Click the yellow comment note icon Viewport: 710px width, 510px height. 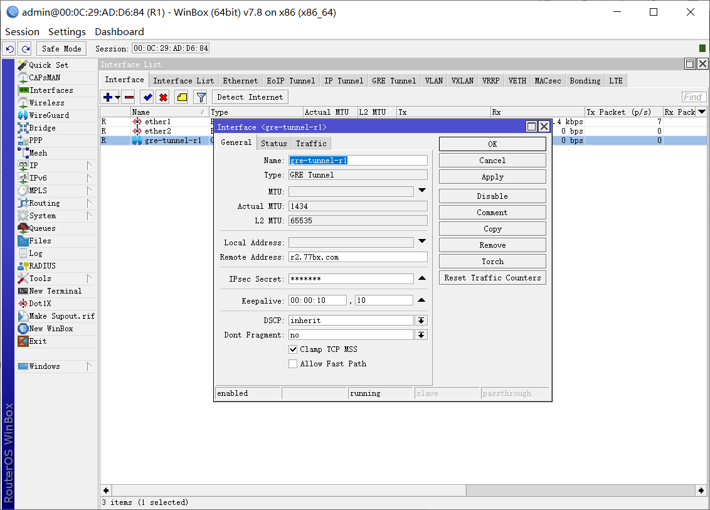(182, 97)
